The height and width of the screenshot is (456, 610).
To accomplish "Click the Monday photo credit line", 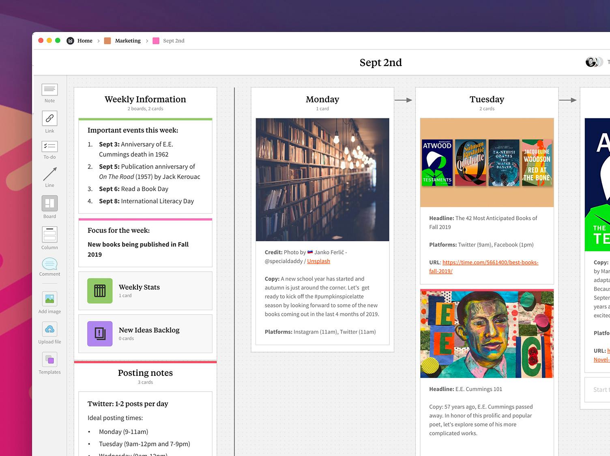I will (306, 257).
